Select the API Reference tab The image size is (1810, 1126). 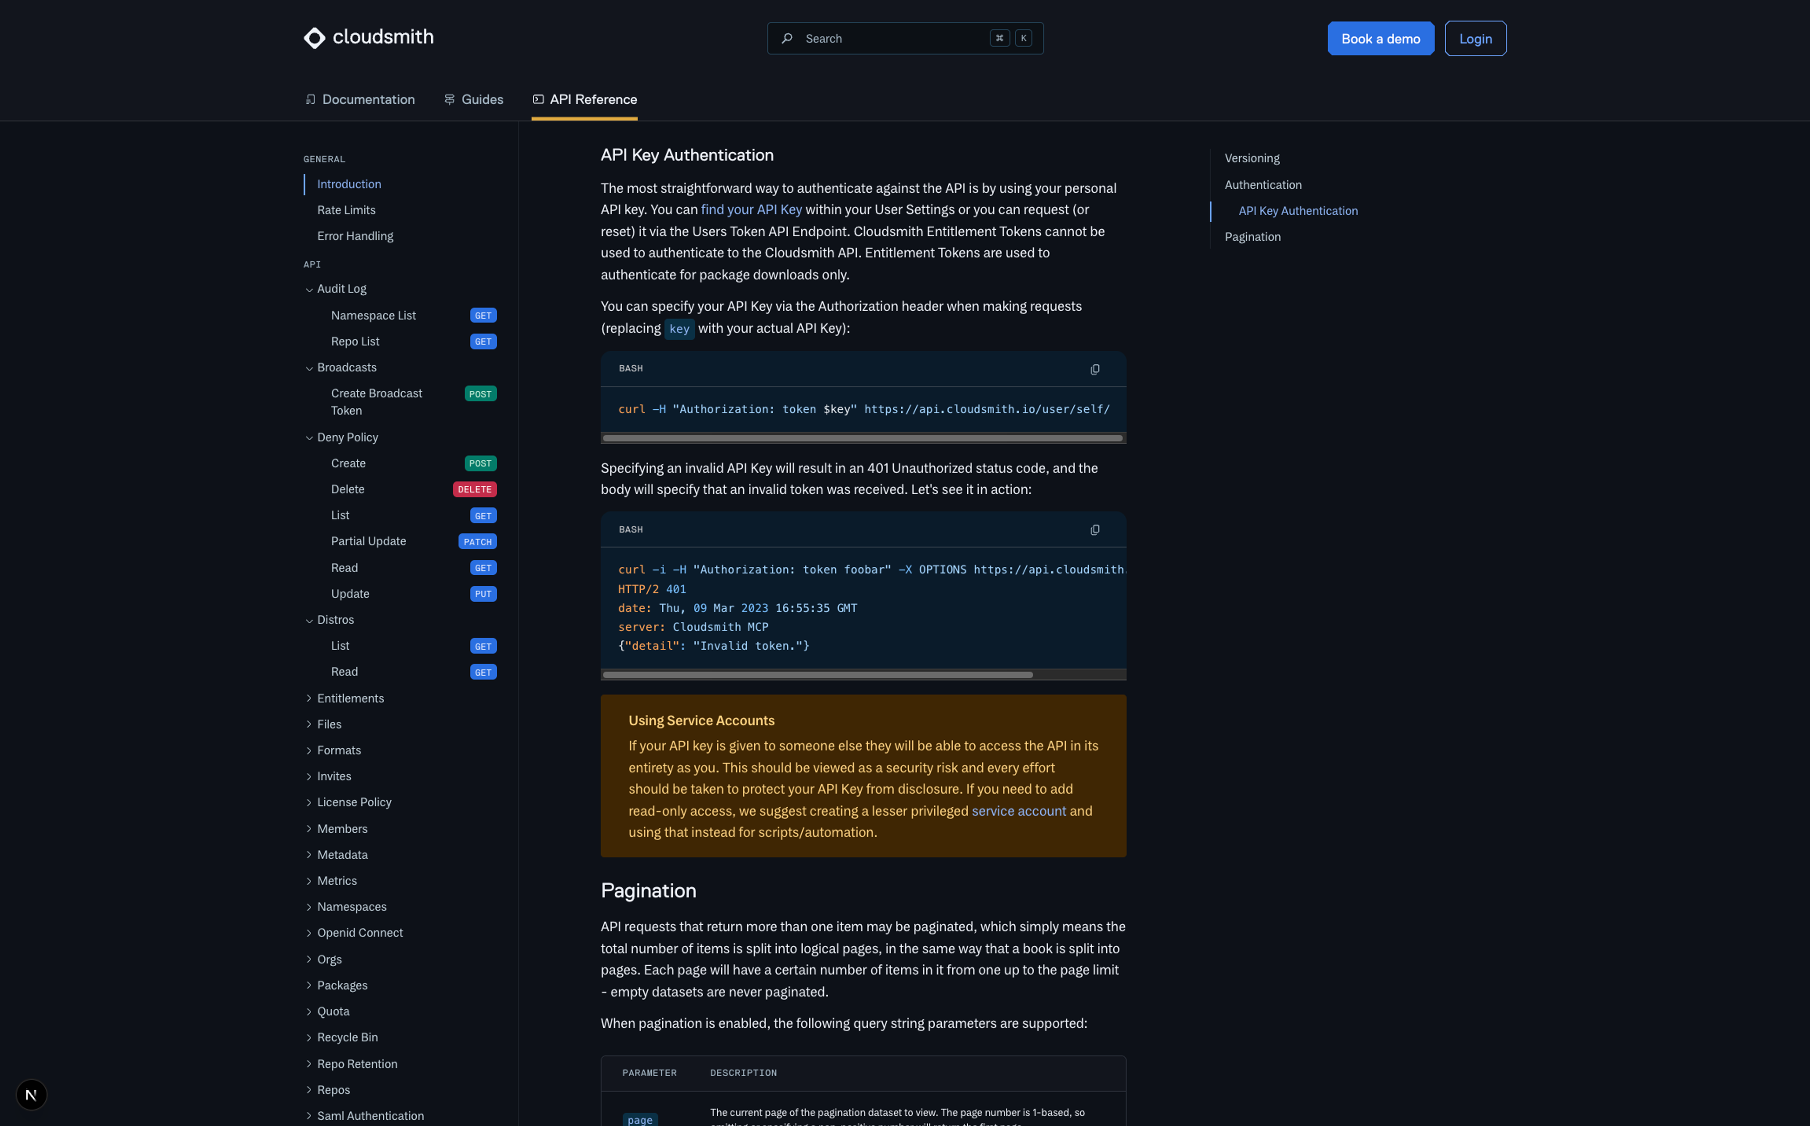point(585,99)
